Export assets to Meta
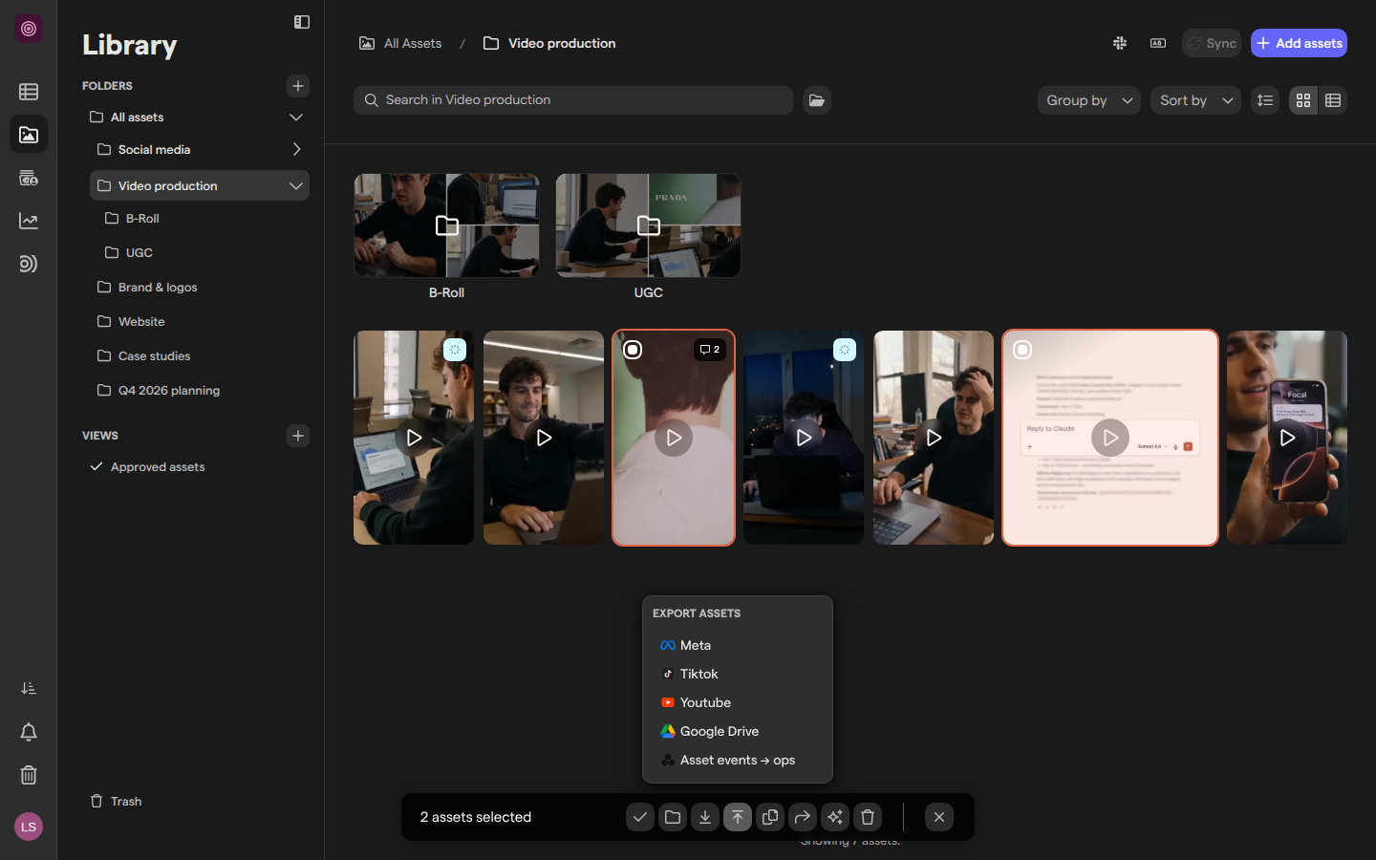1376x860 pixels. (738, 646)
